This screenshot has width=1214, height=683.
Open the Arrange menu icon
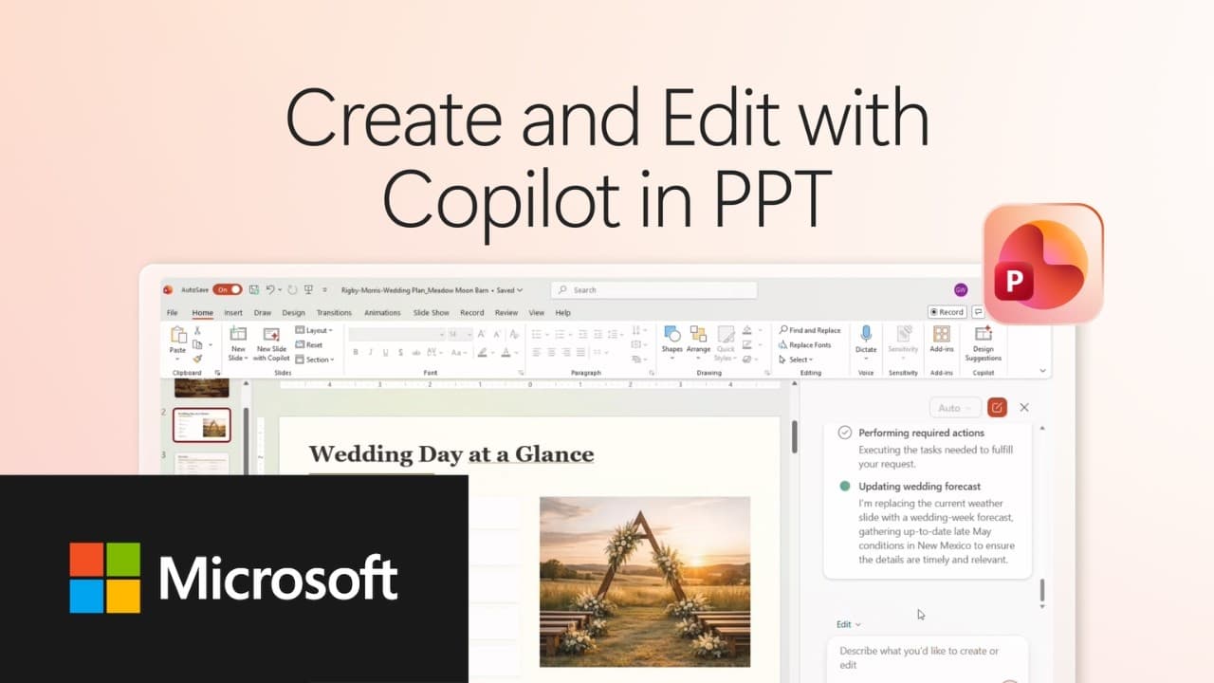(698, 334)
